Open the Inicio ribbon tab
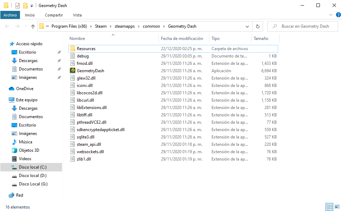Viewport: 342px width, 211px height. pos(30,15)
